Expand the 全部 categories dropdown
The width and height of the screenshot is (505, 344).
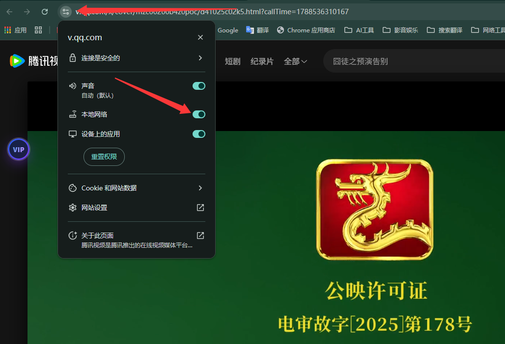pos(295,61)
